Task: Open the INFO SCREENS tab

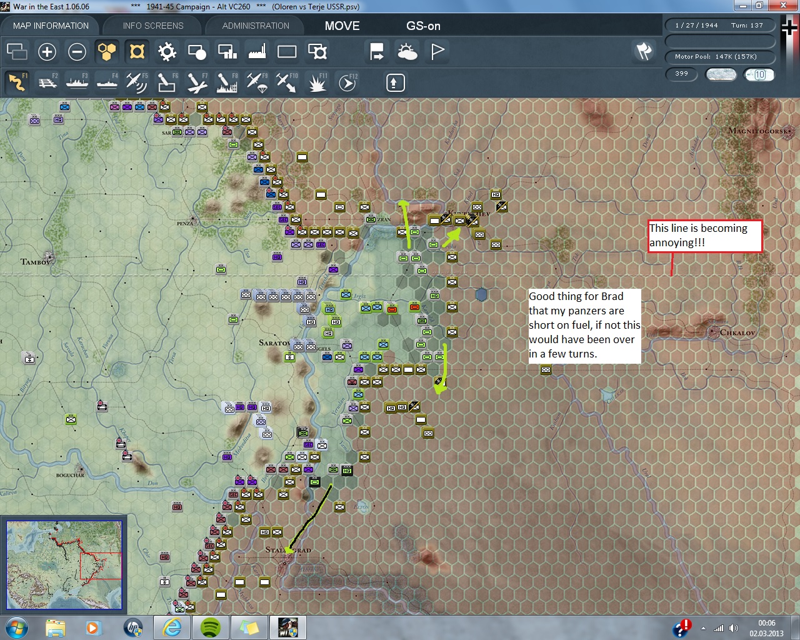Action: tap(153, 26)
